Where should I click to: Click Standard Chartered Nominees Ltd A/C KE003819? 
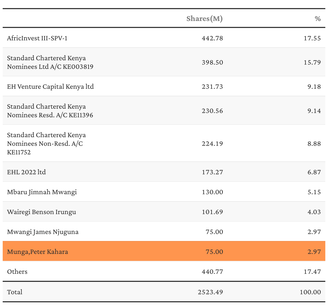(x=50, y=62)
